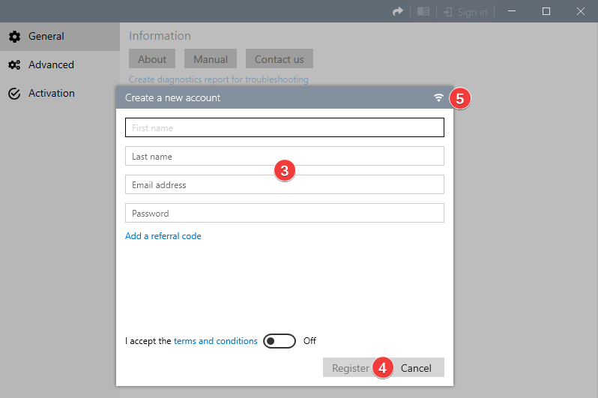Focus the First name input field

(285, 127)
